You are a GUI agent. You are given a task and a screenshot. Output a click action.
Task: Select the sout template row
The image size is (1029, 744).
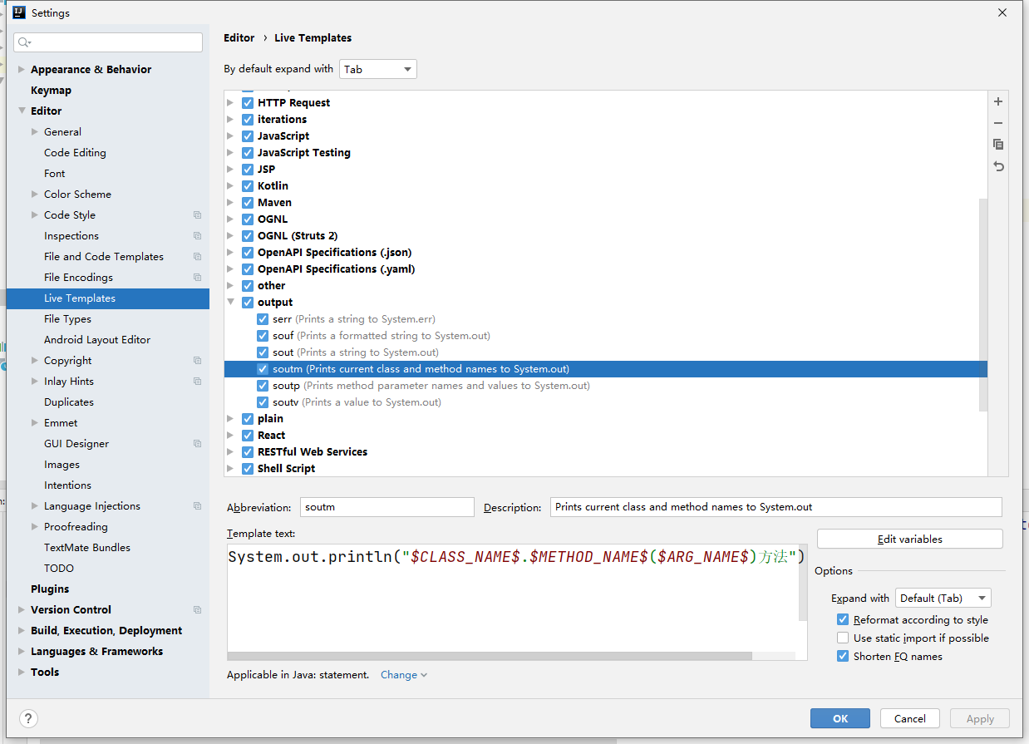606,352
